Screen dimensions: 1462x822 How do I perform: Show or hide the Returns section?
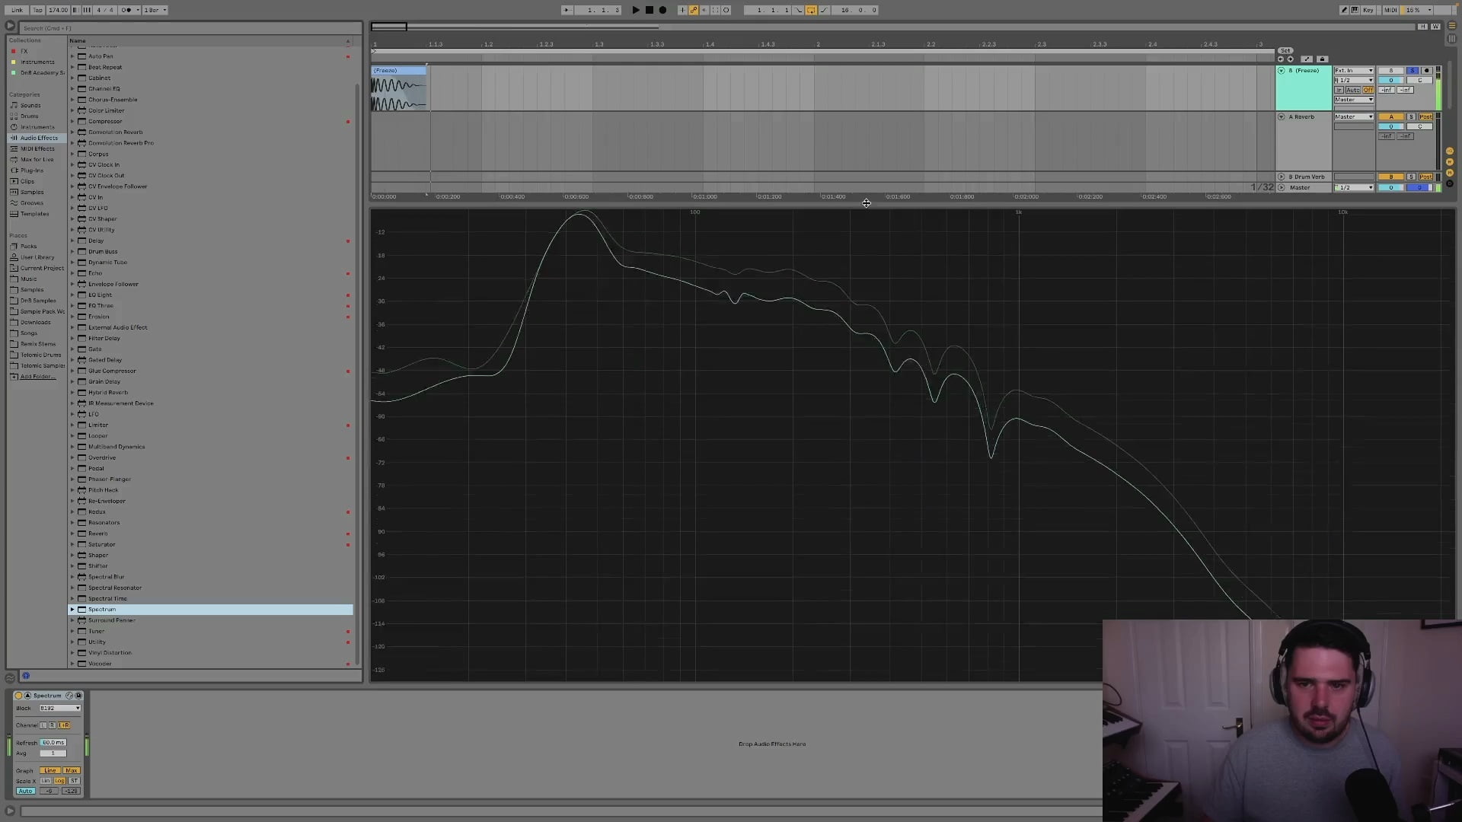pos(1450,162)
